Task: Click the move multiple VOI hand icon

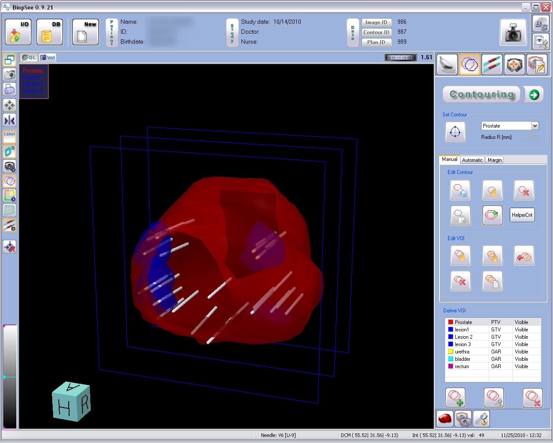Action: click(x=492, y=256)
